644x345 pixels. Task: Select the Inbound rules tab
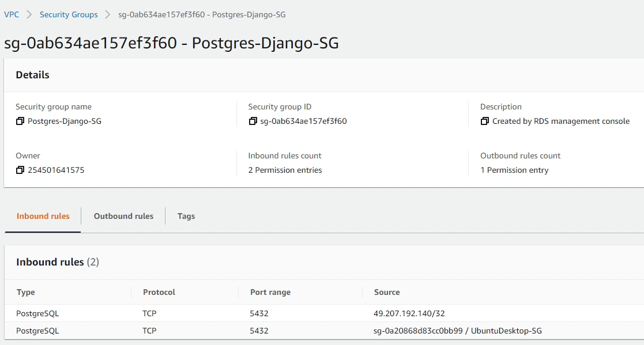pos(43,215)
